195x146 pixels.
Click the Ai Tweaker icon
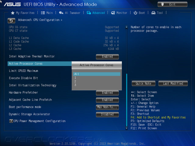(x=61, y=13)
